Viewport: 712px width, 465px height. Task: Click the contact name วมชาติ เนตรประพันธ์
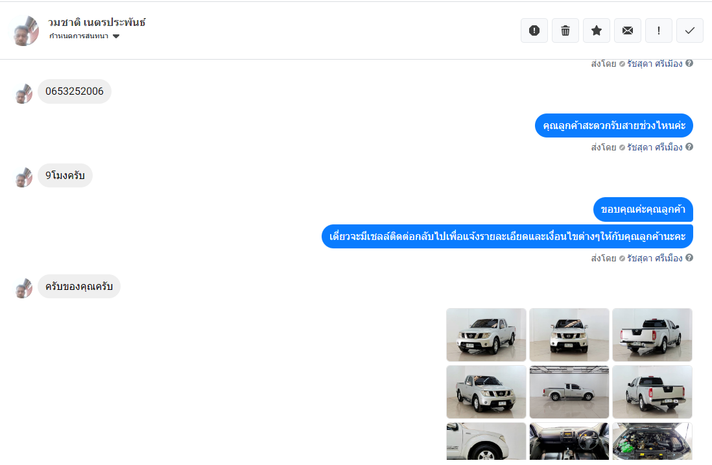[97, 22]
